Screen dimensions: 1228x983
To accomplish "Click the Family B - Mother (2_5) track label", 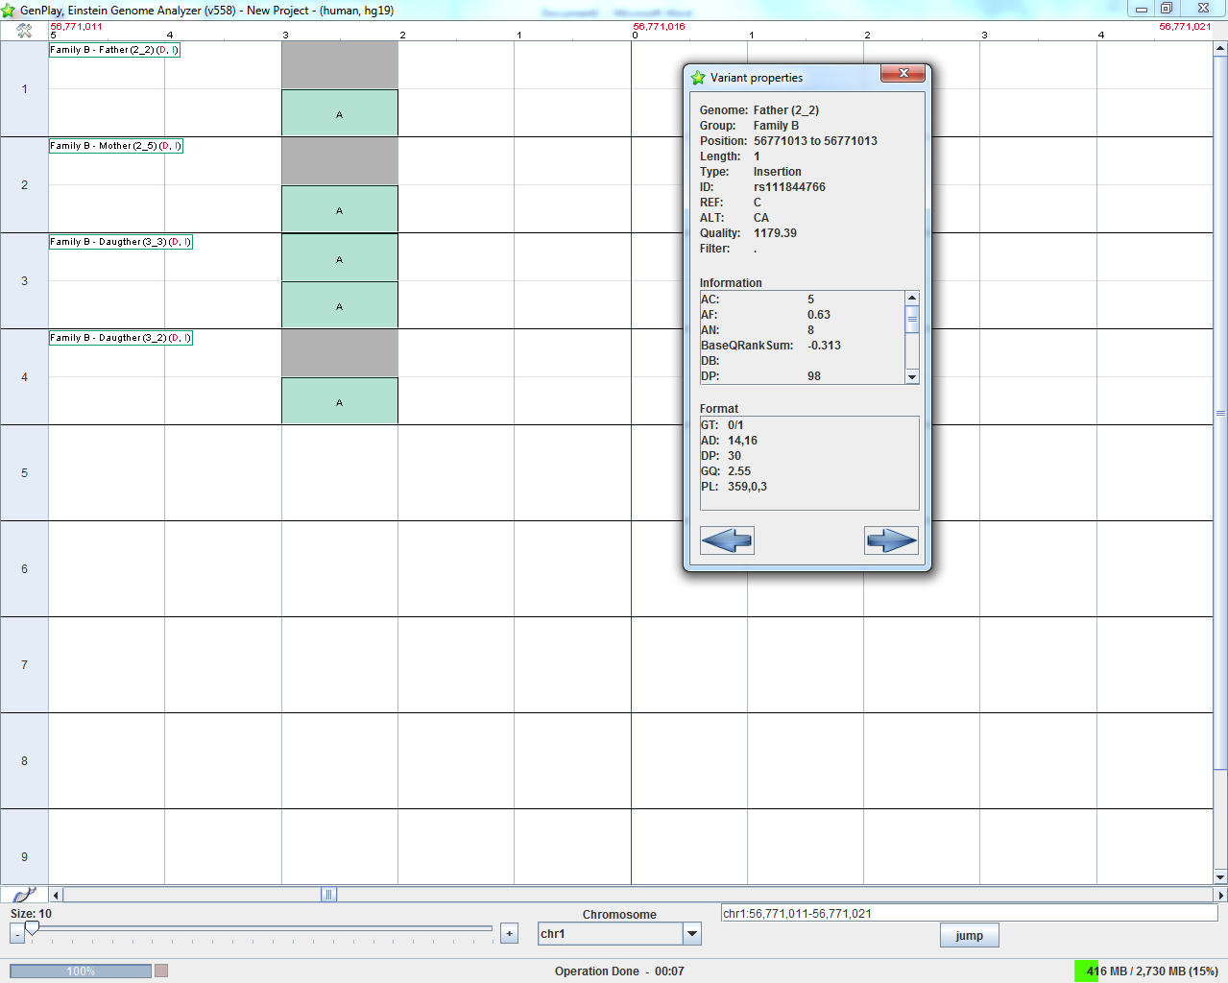I will 115,146.
